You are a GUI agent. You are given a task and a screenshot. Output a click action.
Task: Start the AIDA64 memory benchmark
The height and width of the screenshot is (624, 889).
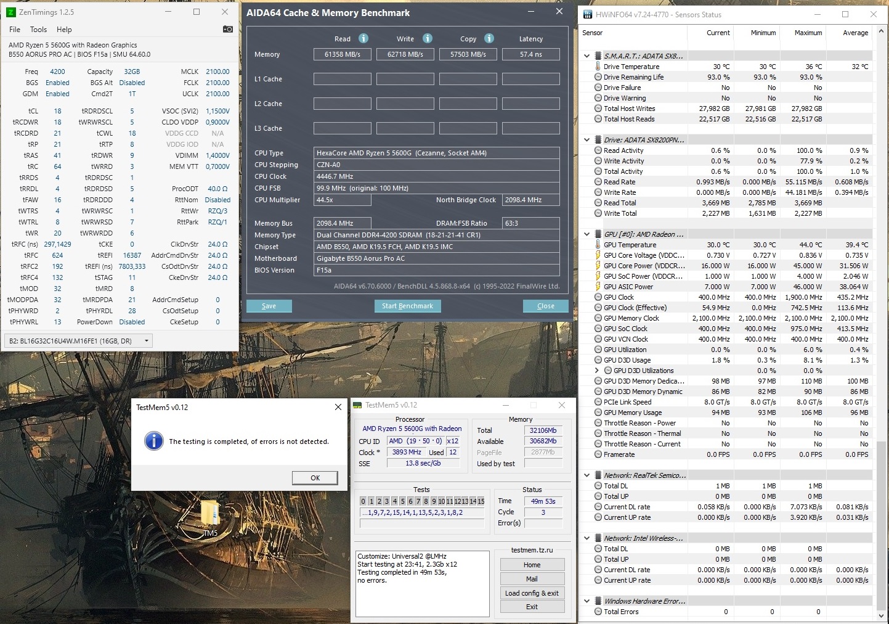pos(407,306)
